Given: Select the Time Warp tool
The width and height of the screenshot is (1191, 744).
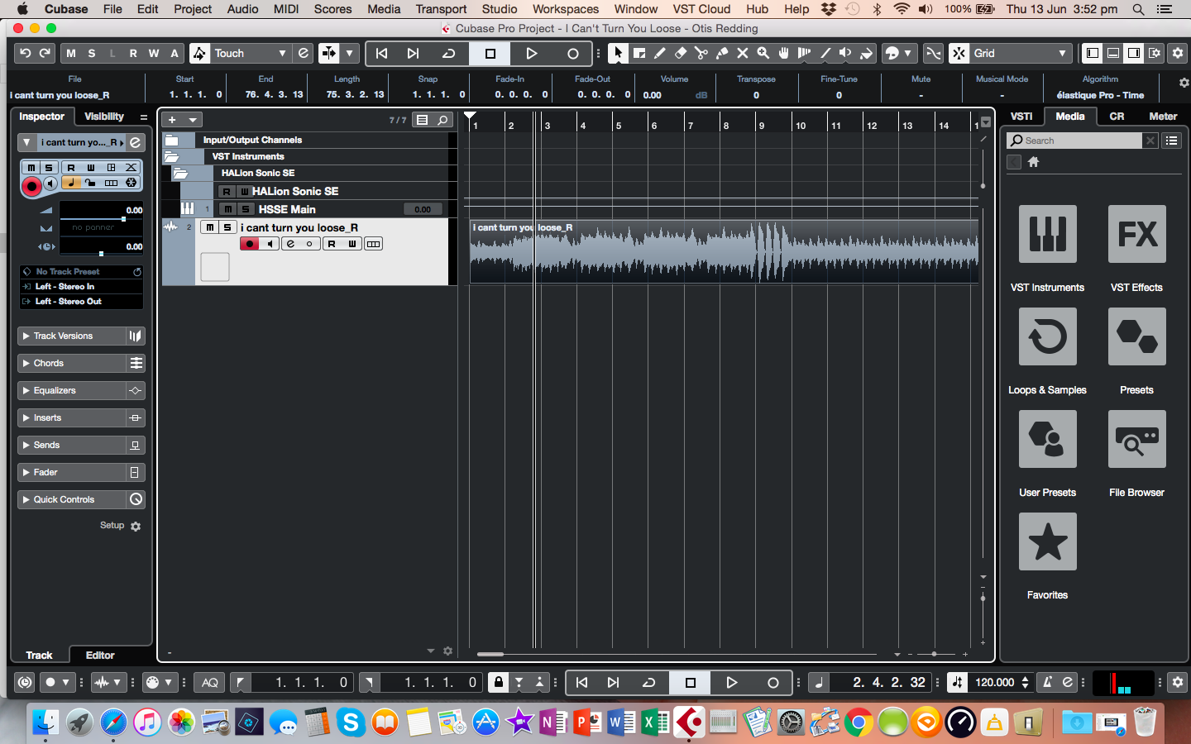Looking at the screenshot, I should [x=804, y=53].
